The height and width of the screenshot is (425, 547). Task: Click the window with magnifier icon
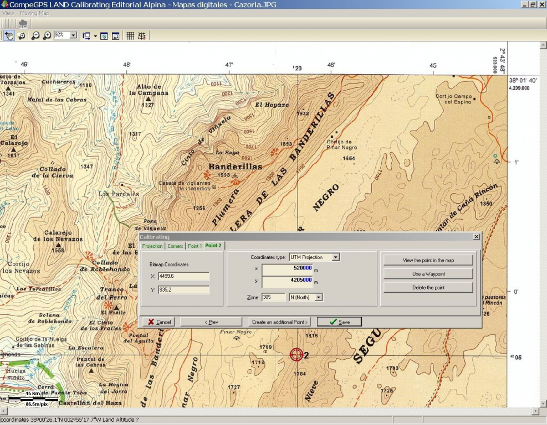tap(115, 36)
